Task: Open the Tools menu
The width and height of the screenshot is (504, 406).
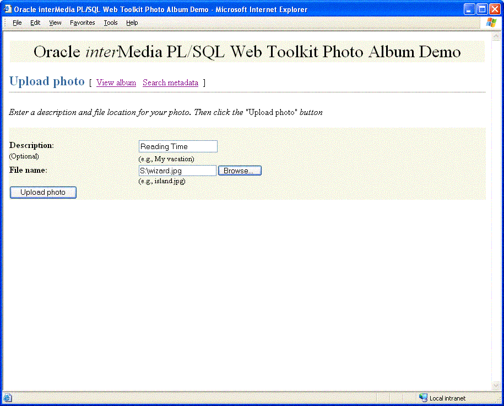Action: pyautogui.click(x=110, y=23)
